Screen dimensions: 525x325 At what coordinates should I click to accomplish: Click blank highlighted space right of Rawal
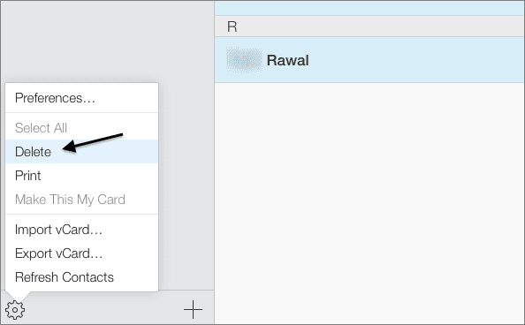415,60
